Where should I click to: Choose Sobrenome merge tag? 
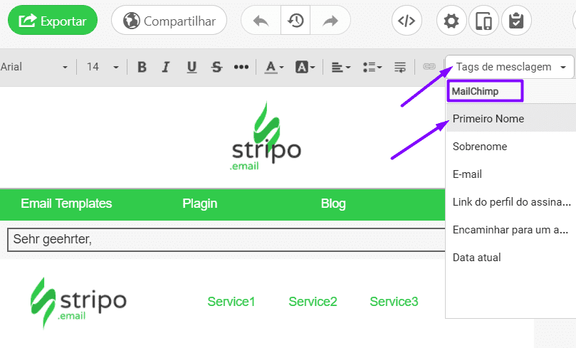[510, 147]
